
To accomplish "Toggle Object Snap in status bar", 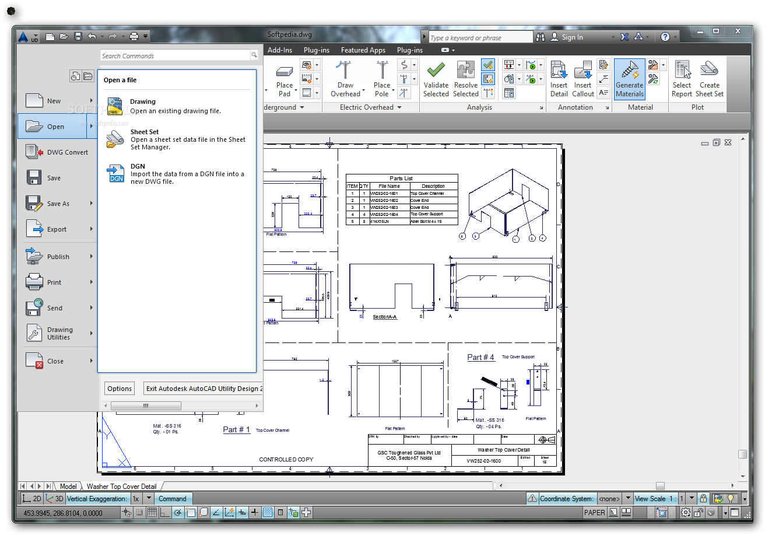I will pos(190,513).
